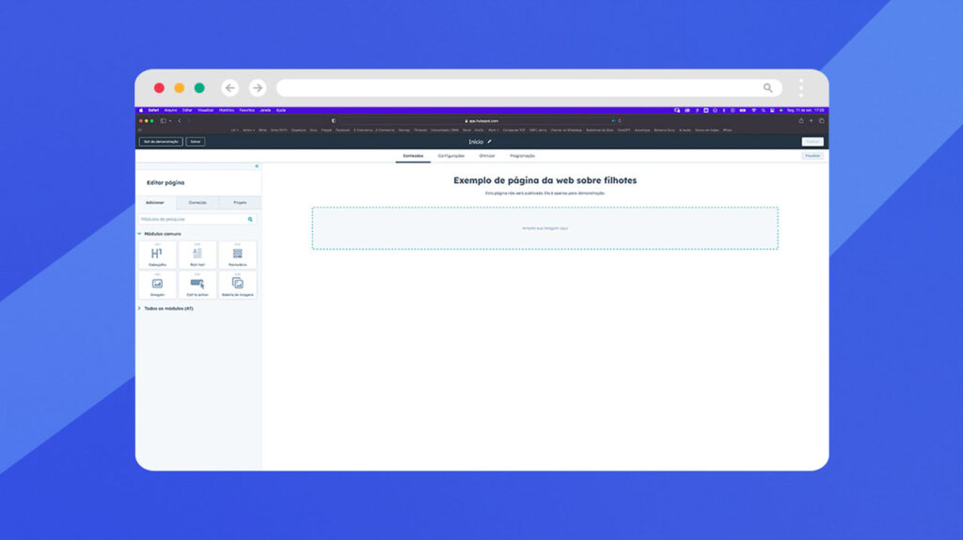
Task: Open the Projeto sidebar tab
Action: click(x=240, y=203)
